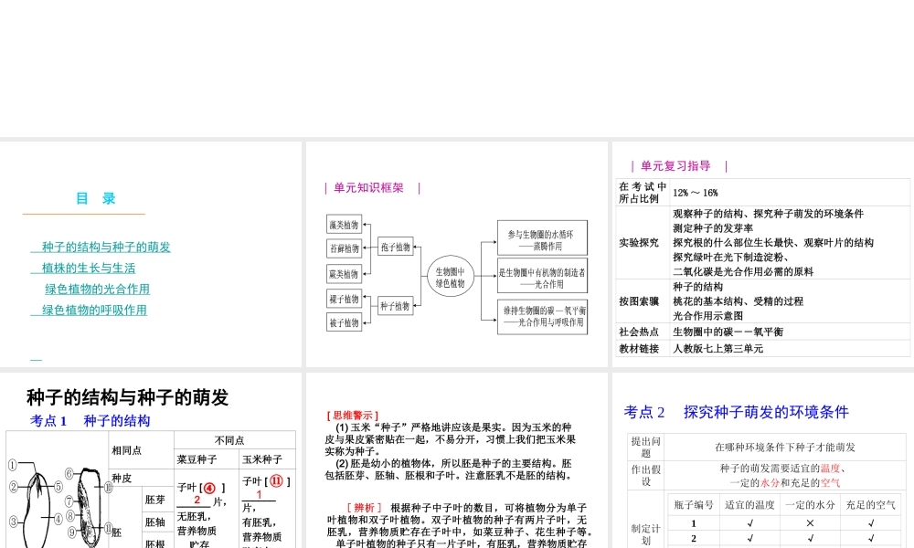Viewport: 914px width, 548px height.
Task: Select the 孢子植物 node
Action: 395,247
